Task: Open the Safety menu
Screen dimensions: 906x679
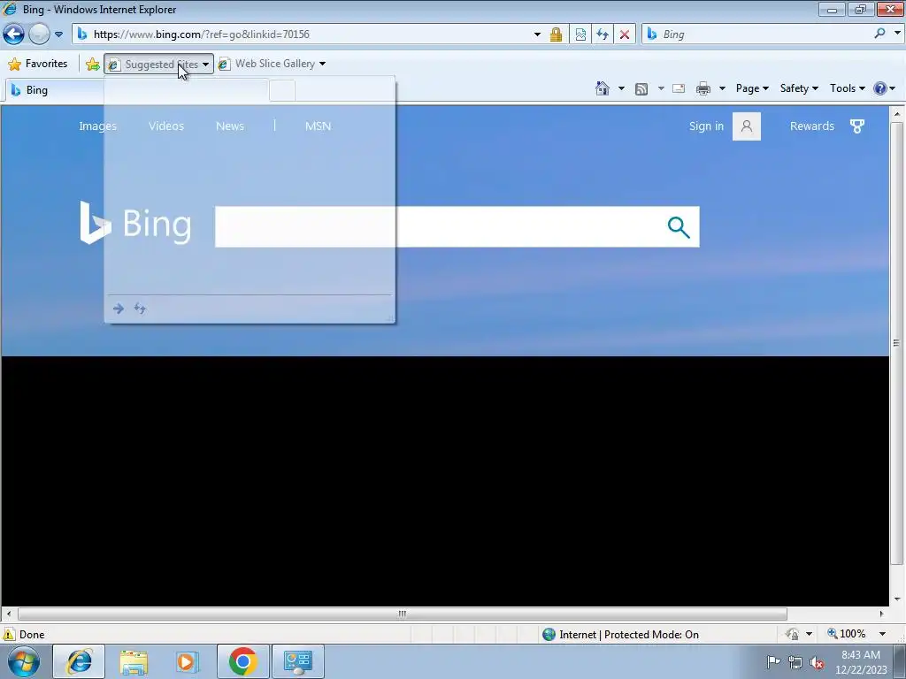Action: [x=799, y=88]
